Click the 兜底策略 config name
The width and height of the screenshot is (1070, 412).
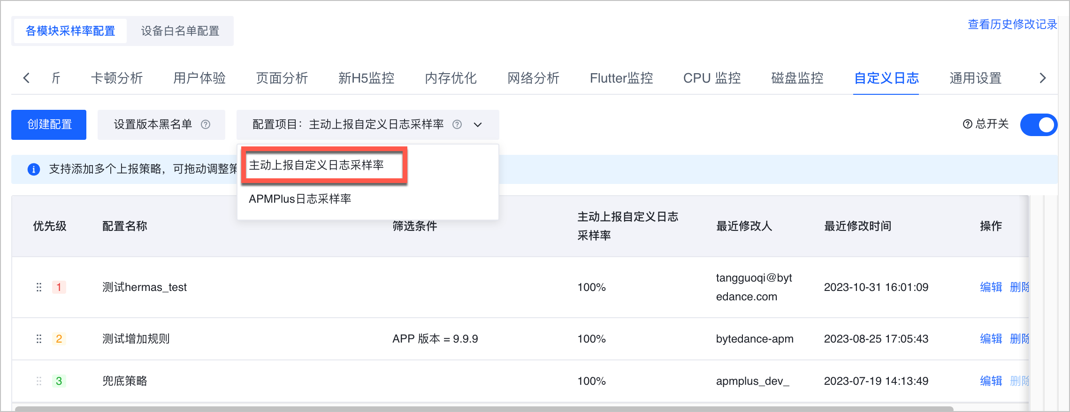(x=125, y=381)
